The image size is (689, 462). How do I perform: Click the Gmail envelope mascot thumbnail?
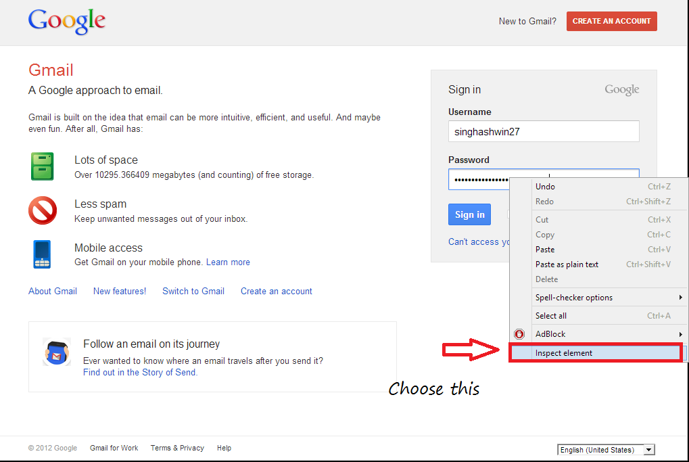pos(57,352)
